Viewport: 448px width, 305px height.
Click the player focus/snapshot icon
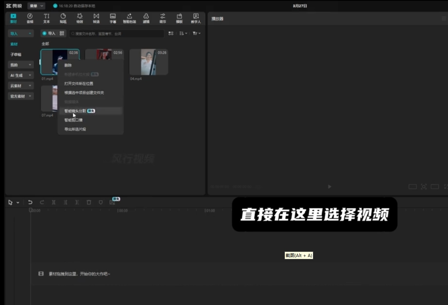(424, 187)
